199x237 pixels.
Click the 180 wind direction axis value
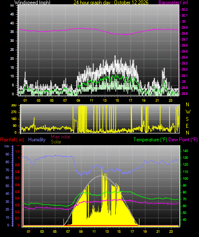[x=14, y=119]
